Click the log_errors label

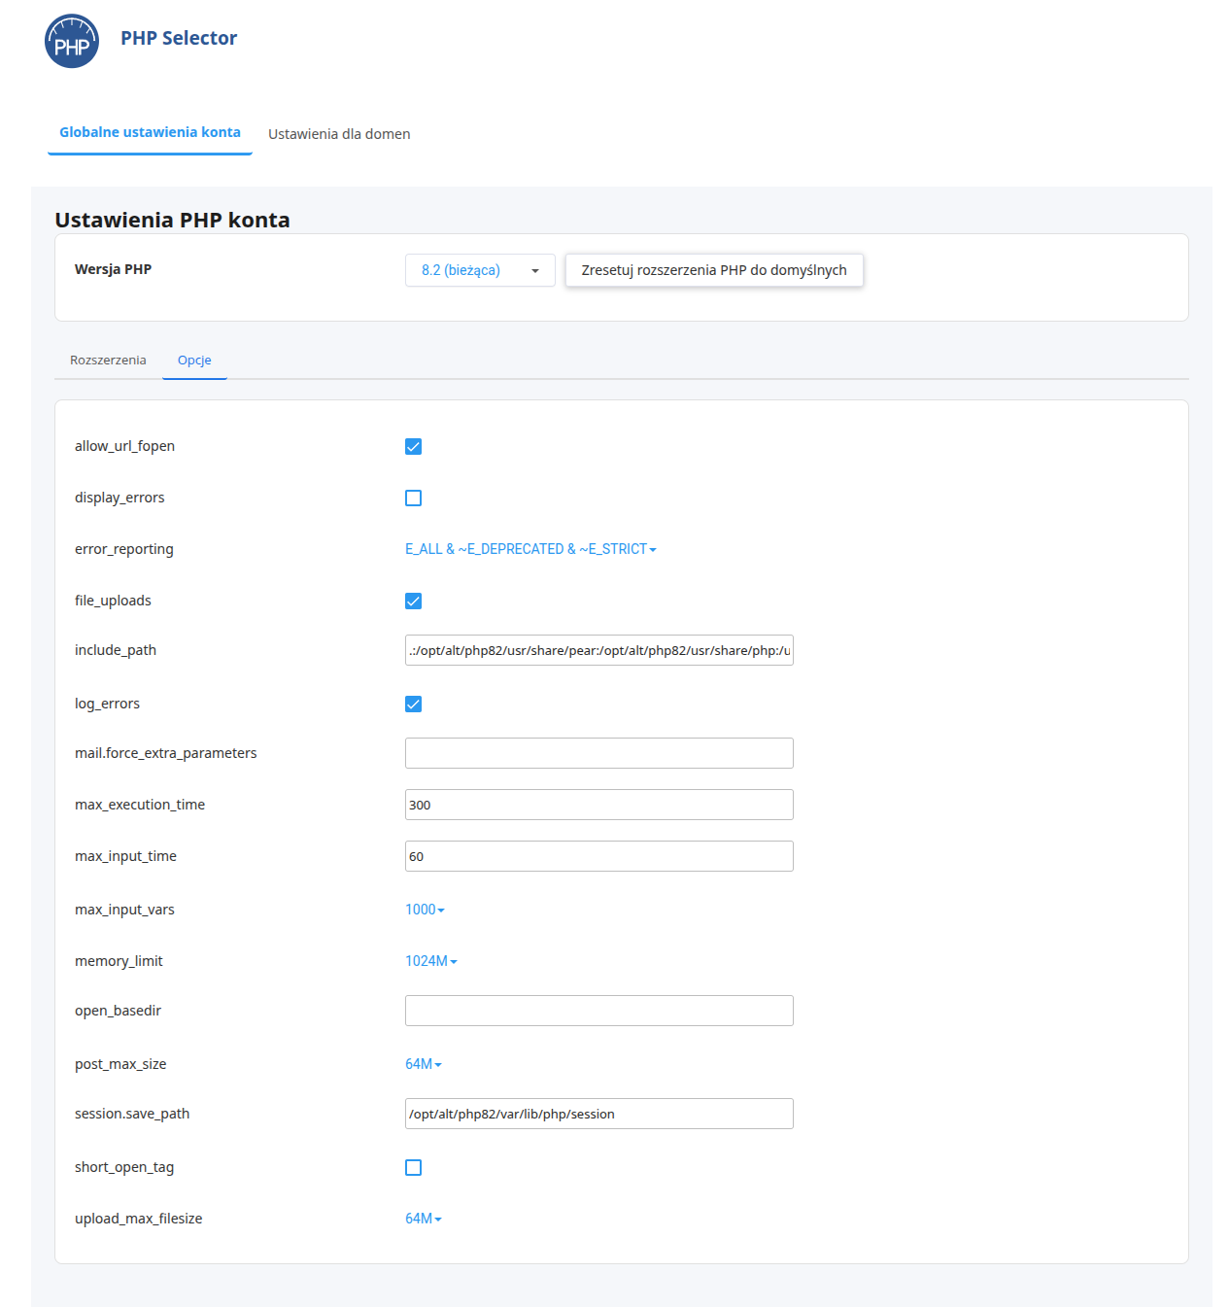tap(107, 704)
